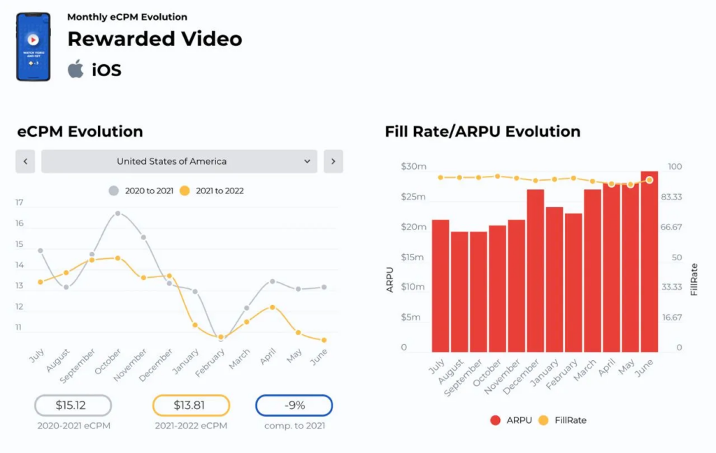Go to next country with right arrow
The image size is (716, 453).
coord(333,161)
